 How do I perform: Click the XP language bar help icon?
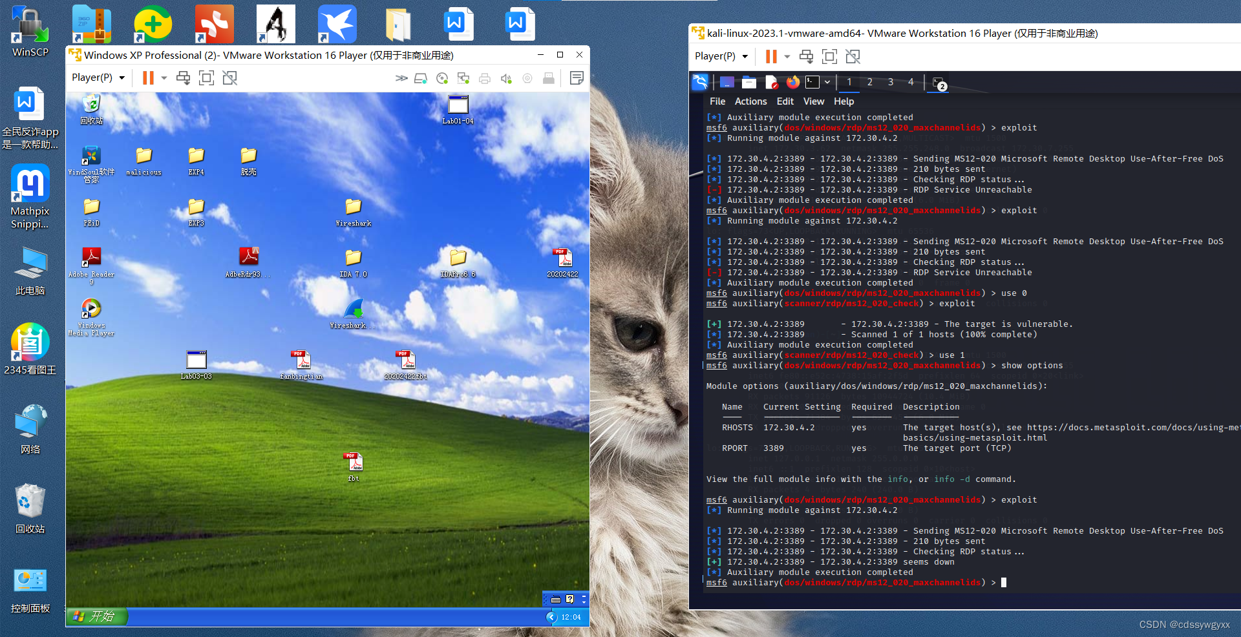coord(570,599)
